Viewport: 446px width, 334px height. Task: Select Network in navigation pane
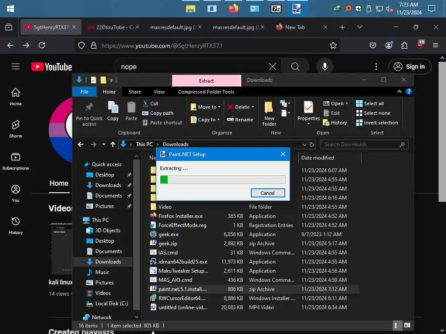click(101, 317)
